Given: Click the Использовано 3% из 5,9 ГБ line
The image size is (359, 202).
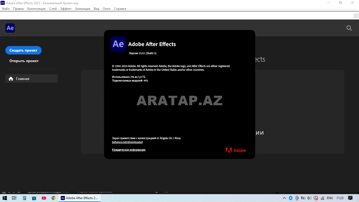Looking at the screenshot, I should [129, 77].
